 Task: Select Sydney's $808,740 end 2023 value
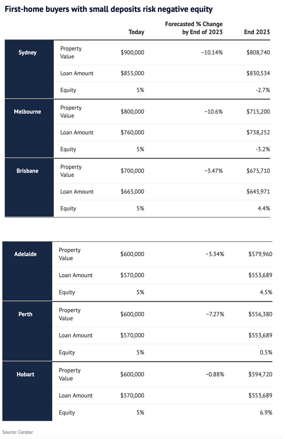point(258,52)
